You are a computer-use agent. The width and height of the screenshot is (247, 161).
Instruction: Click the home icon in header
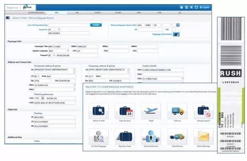click(182, 7)
